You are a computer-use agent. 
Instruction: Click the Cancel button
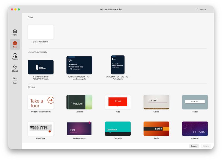194,146
